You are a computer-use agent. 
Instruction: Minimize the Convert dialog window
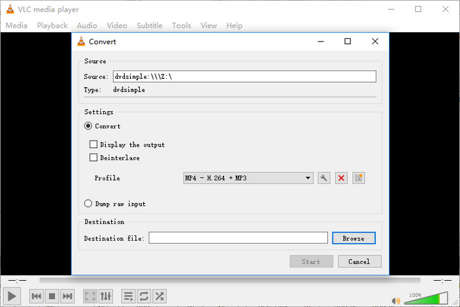coord(321,41)
